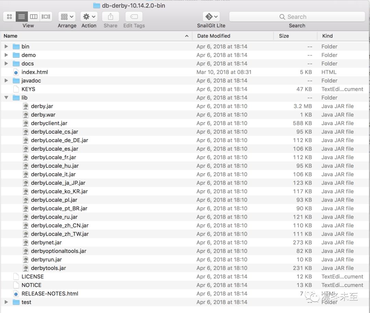Image resolution: width=370 pixels, height=313 pixels.
Task: Toggle sort direction arrow in Name column
Action: [187, 36]
